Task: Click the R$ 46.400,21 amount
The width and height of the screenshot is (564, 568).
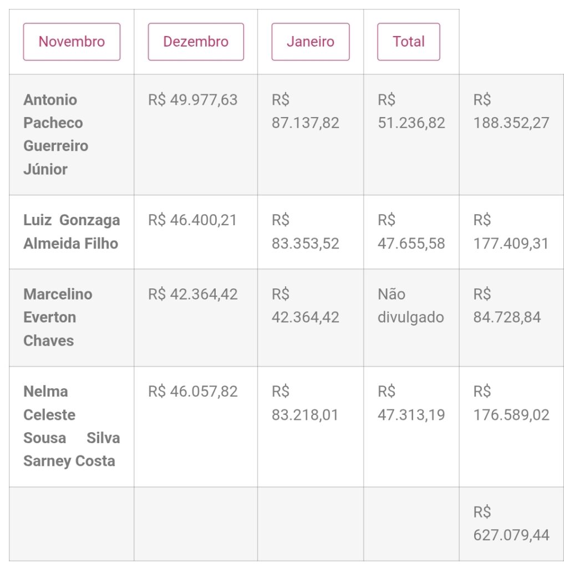Action: (x=192, y=220)
